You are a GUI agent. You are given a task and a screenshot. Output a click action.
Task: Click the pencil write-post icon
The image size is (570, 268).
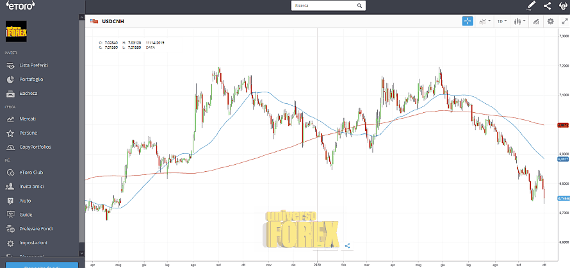[531, 6]
